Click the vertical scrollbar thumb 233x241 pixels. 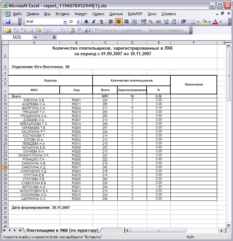point(228,75)
